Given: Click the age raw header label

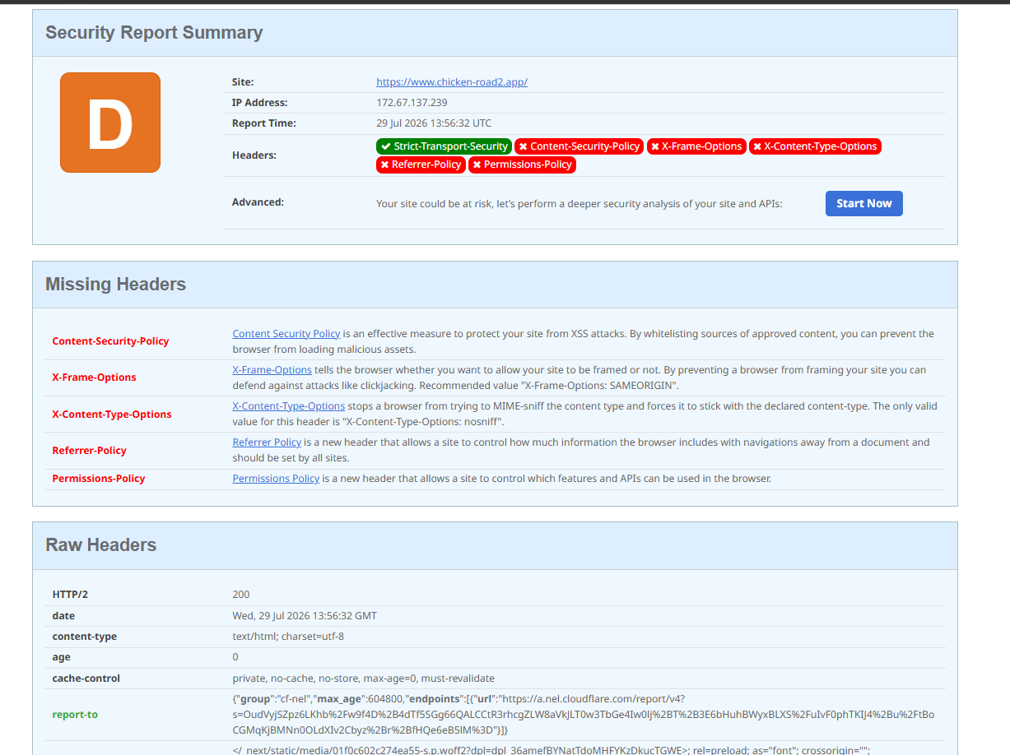Looking at the screenshot, I should click(x=62, y=657).
